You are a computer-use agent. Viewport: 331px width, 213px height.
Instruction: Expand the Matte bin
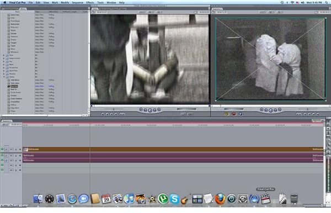(x=4, y=65)
